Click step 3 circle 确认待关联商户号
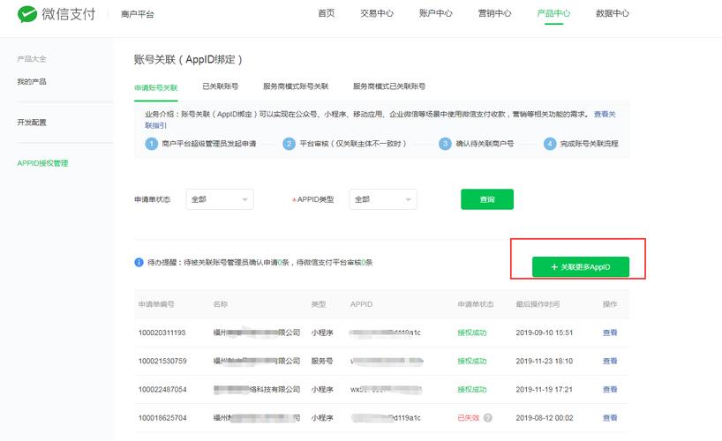The width and height of the screenshot is (722, 441). coord(445,144)
